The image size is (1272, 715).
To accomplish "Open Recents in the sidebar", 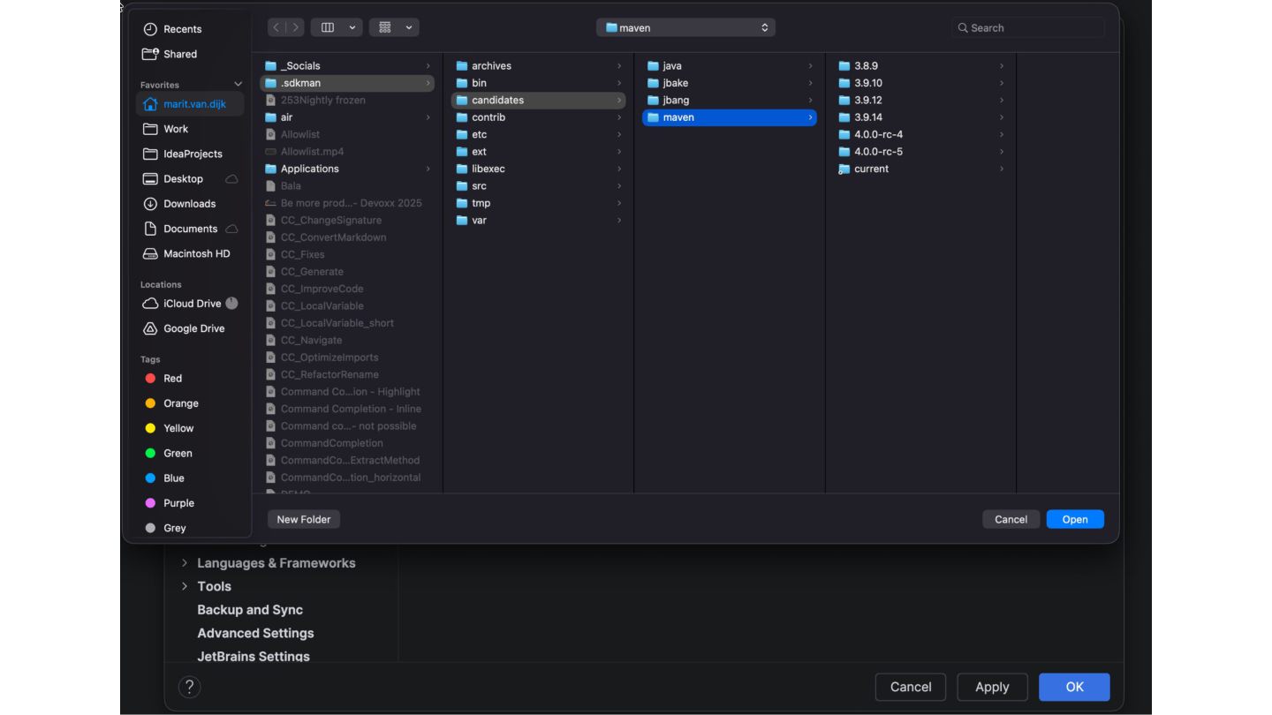I will point(182,29).
